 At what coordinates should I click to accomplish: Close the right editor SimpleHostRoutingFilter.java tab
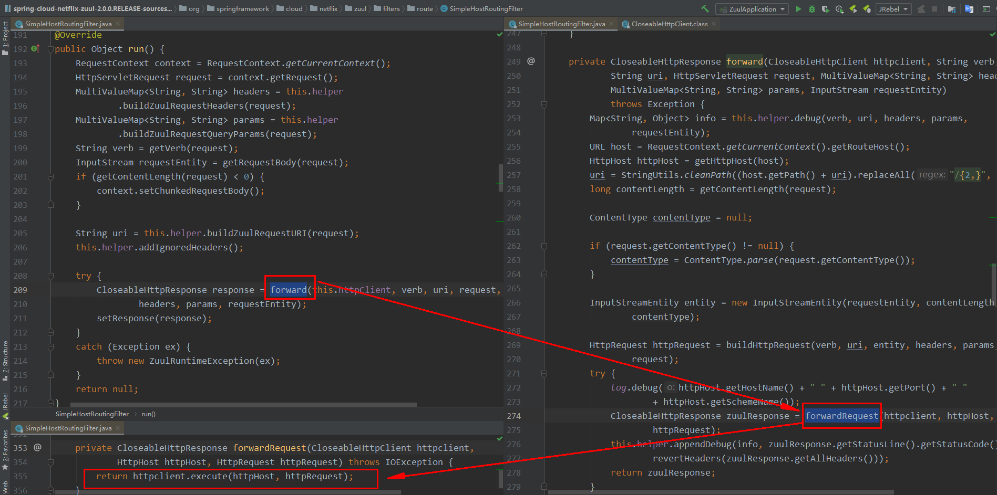611,24
